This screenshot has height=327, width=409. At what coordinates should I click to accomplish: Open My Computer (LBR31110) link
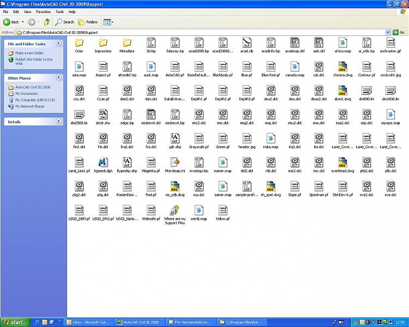point(35,100)
